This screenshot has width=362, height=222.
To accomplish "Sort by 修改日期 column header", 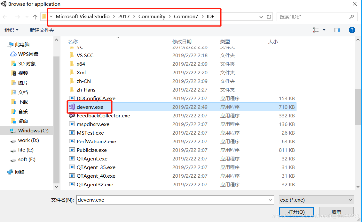I will (182, 42).
